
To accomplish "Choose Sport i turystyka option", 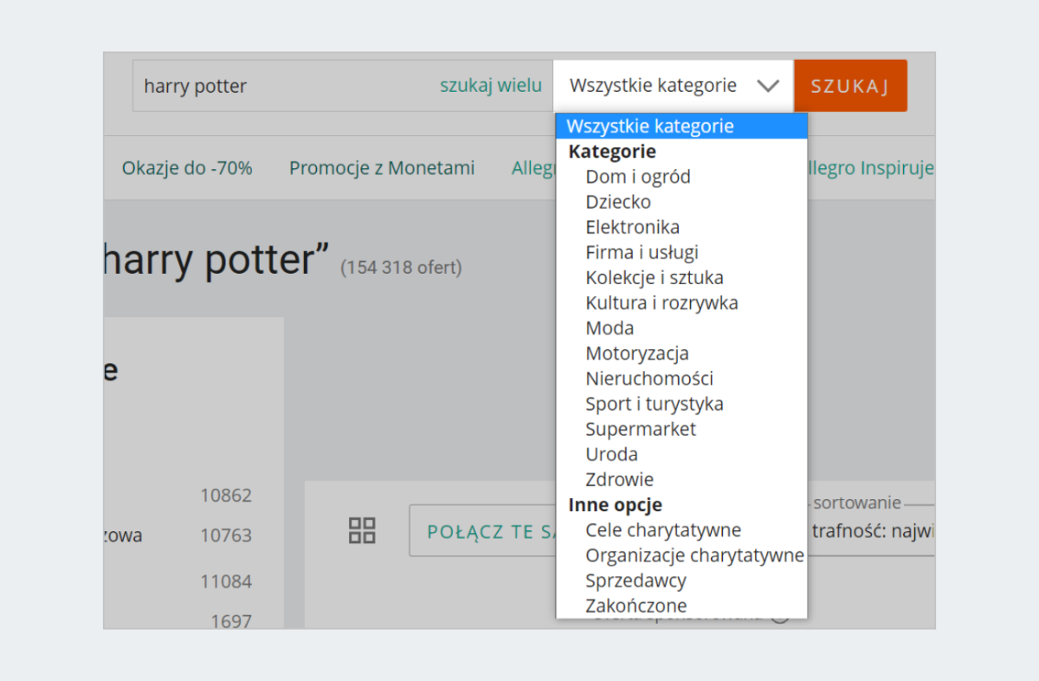I will click(x=654, y=404).
